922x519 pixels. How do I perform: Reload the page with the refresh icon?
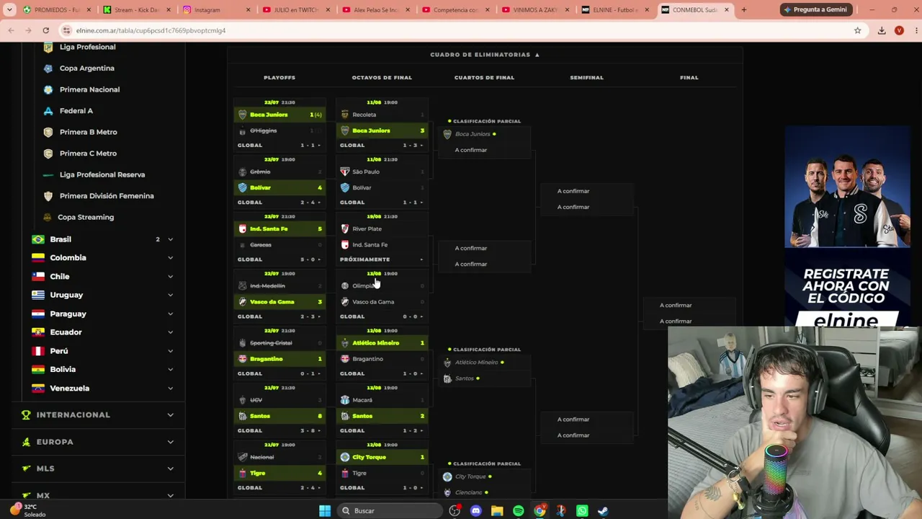pyautogui.click(x=45, y=30)
